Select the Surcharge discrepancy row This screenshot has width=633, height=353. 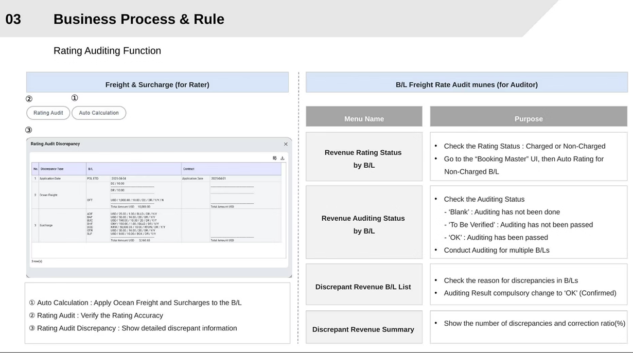pyautogui.click(x=46, y=225)
